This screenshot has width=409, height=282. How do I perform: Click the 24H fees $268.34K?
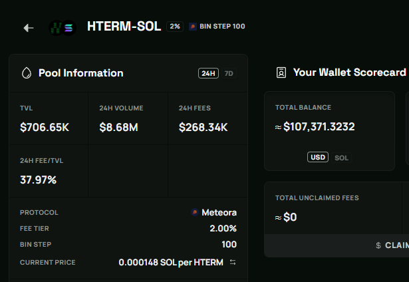204,127
